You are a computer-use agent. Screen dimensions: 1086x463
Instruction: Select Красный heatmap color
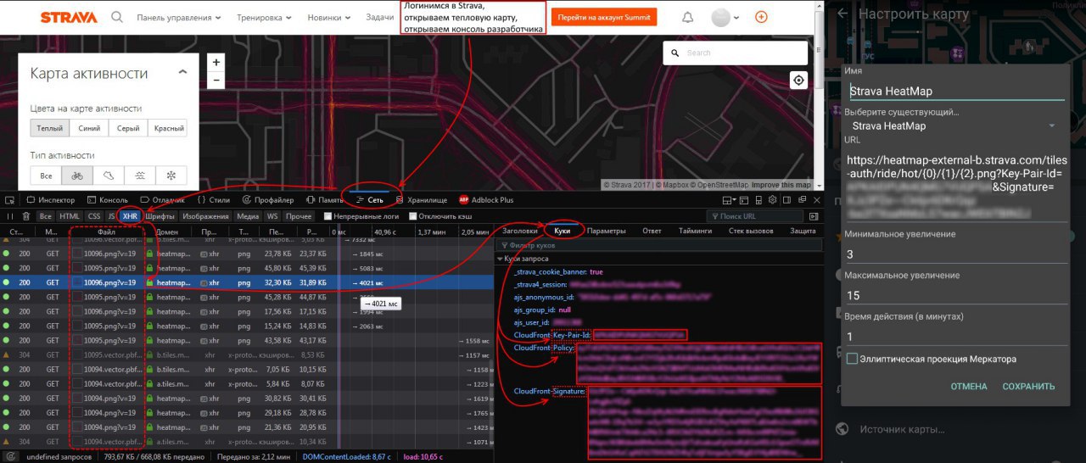167,129
